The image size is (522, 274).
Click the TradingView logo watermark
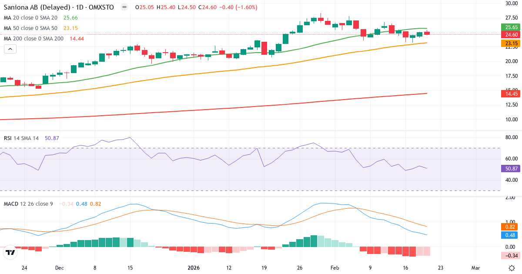[11, 251]
